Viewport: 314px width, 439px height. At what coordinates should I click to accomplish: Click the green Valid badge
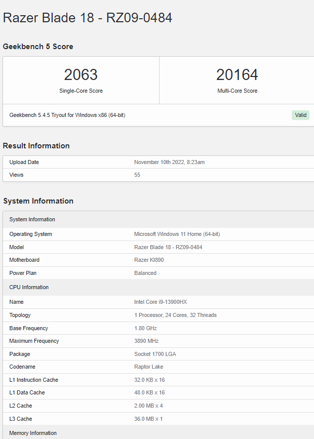[300, 115]
